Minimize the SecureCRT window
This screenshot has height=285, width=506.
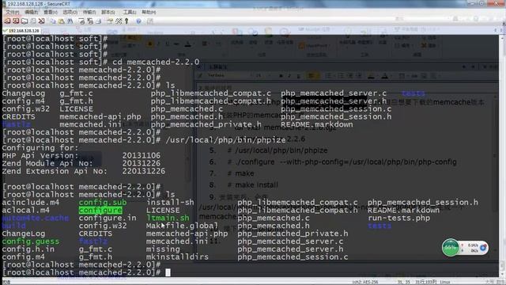pyautogui.click(x=471, y=3)
